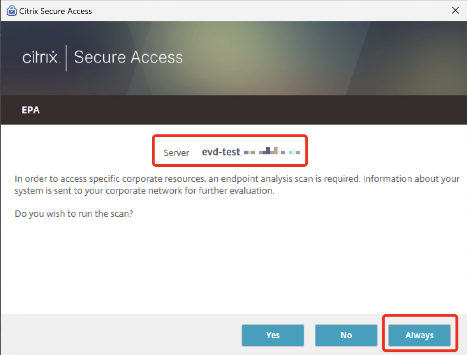Image resolution: width=467 pixels, height=355 pixels.
Task: Confirm the scan with the Yes button
Action: (273, 335)
